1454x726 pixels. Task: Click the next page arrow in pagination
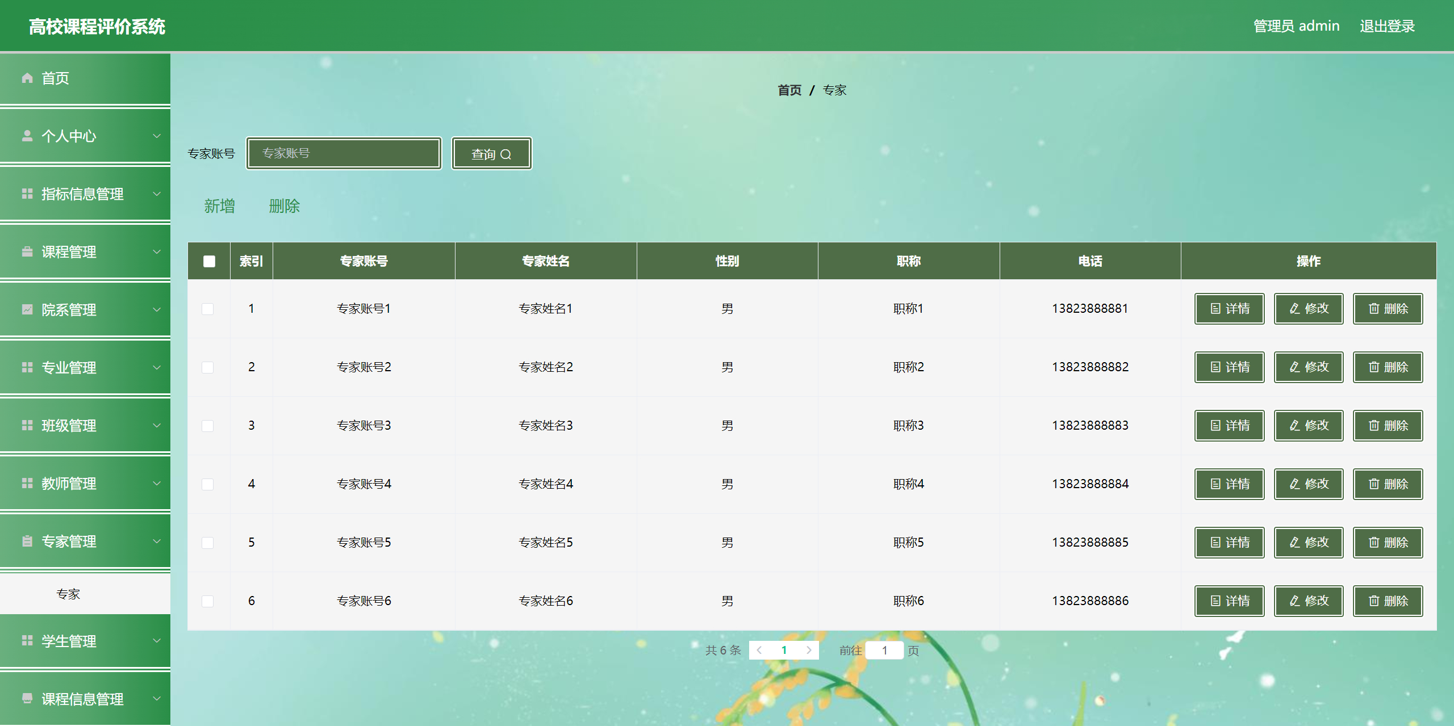(809, 651)
